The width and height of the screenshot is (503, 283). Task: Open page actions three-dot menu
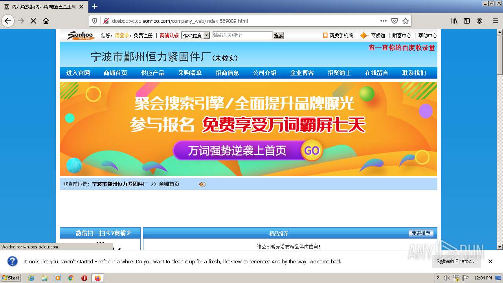[383, 21]
